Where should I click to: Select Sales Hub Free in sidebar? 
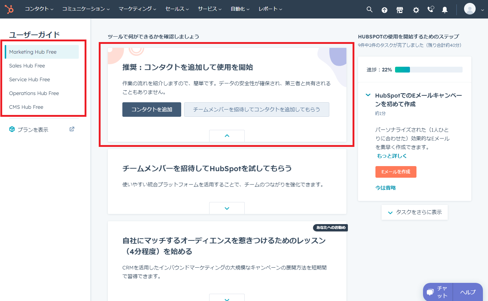(27, 66)
